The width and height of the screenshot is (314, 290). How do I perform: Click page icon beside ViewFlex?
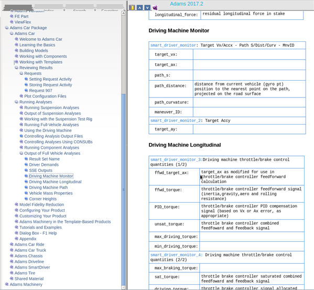pyautogui.click(x=12, y=22)
